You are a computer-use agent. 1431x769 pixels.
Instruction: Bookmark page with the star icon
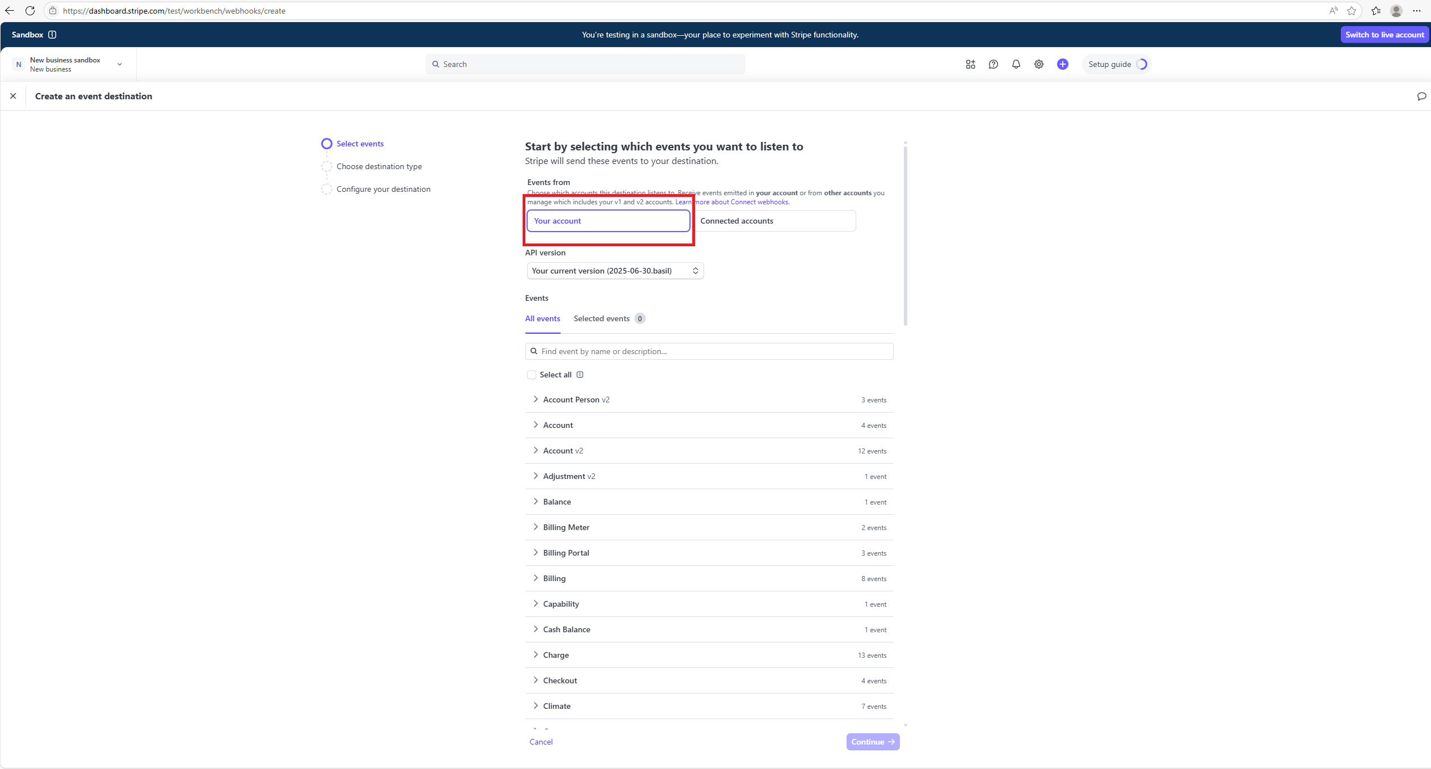(1352, 11)
